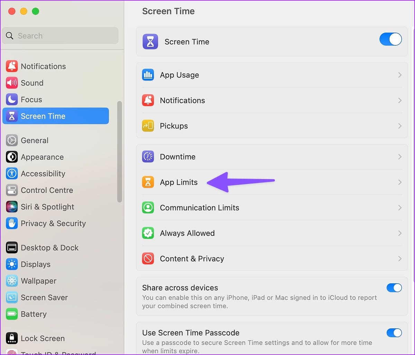Click the Screen Saver icon
Image resolution: width=415 pixels, height=355 pixels.
[12, 298]
